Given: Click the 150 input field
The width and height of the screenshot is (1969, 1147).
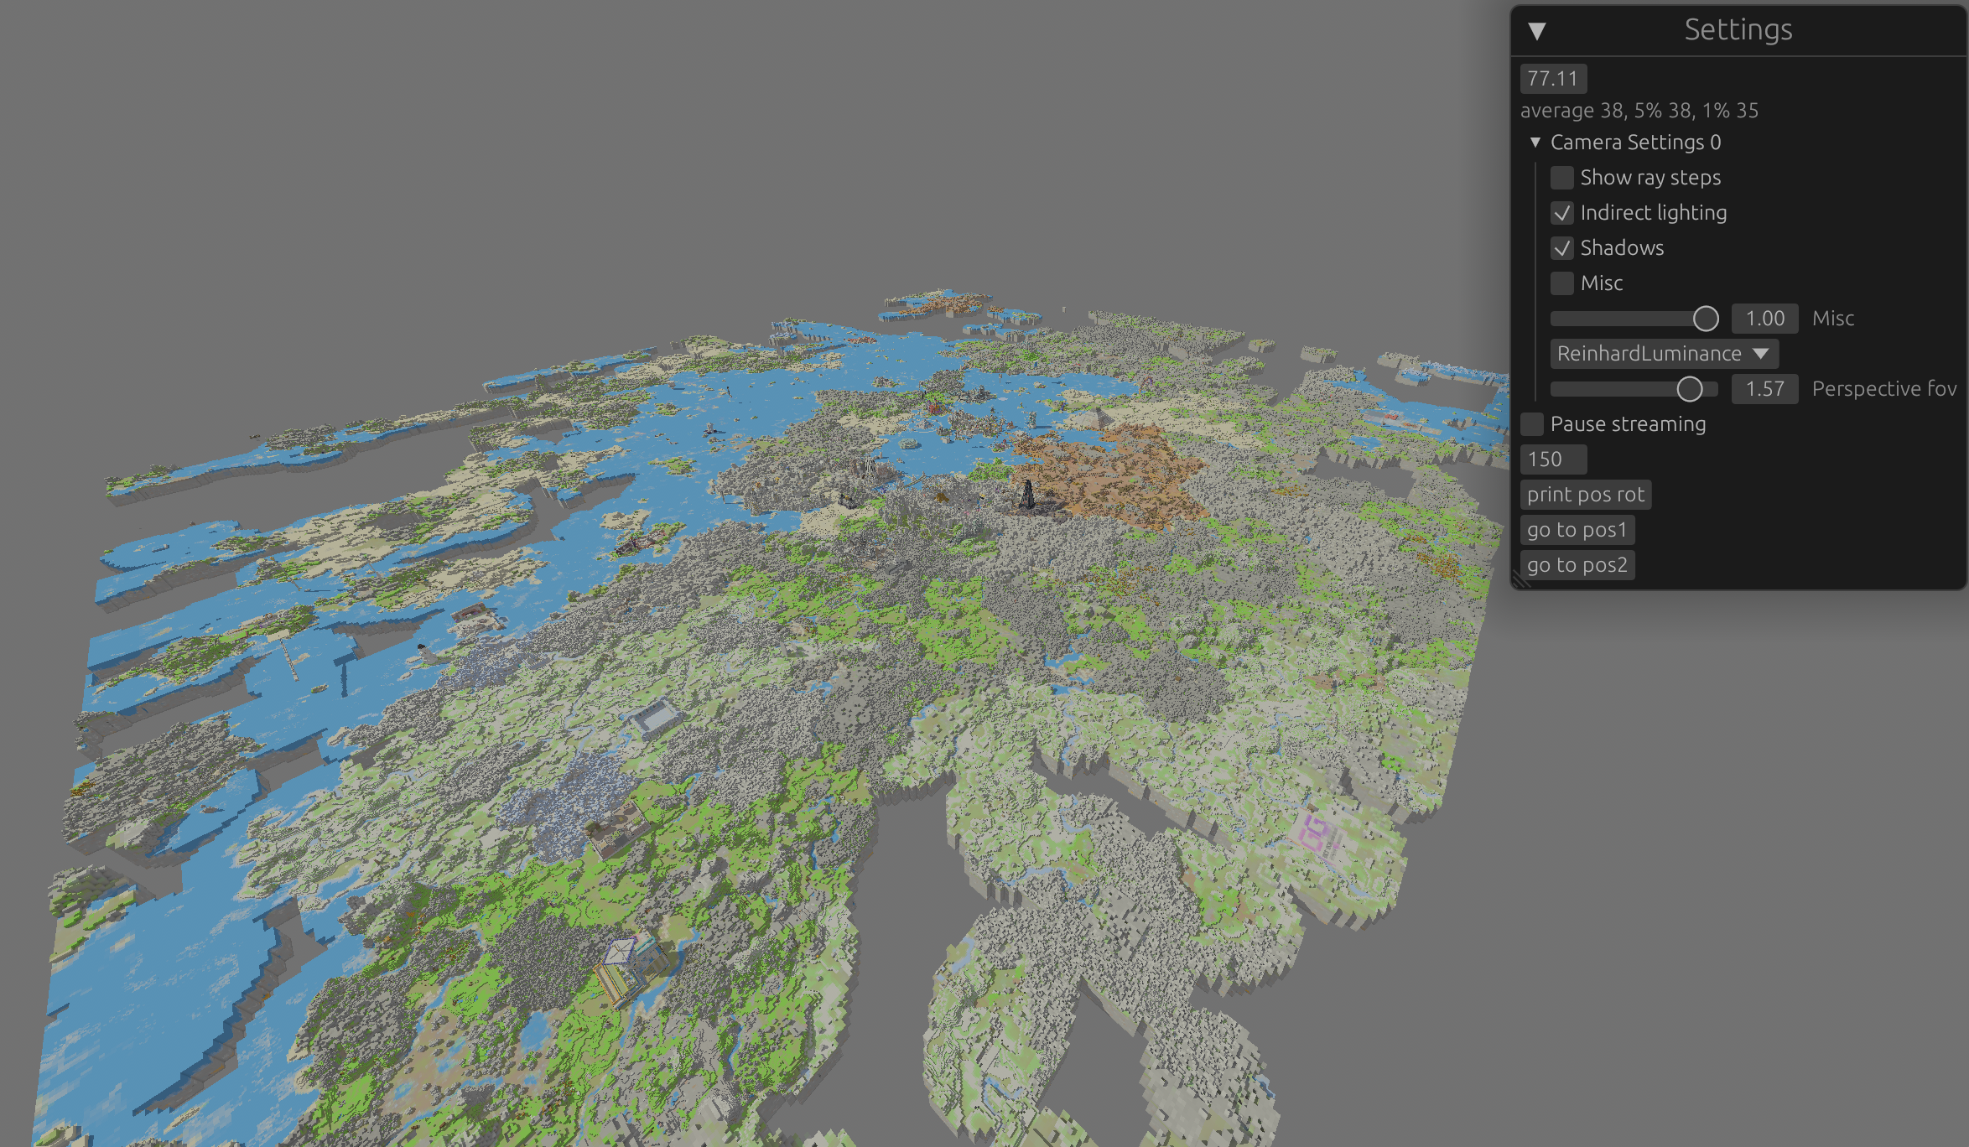Looking at the screenshot, I should coord(1552,459).
